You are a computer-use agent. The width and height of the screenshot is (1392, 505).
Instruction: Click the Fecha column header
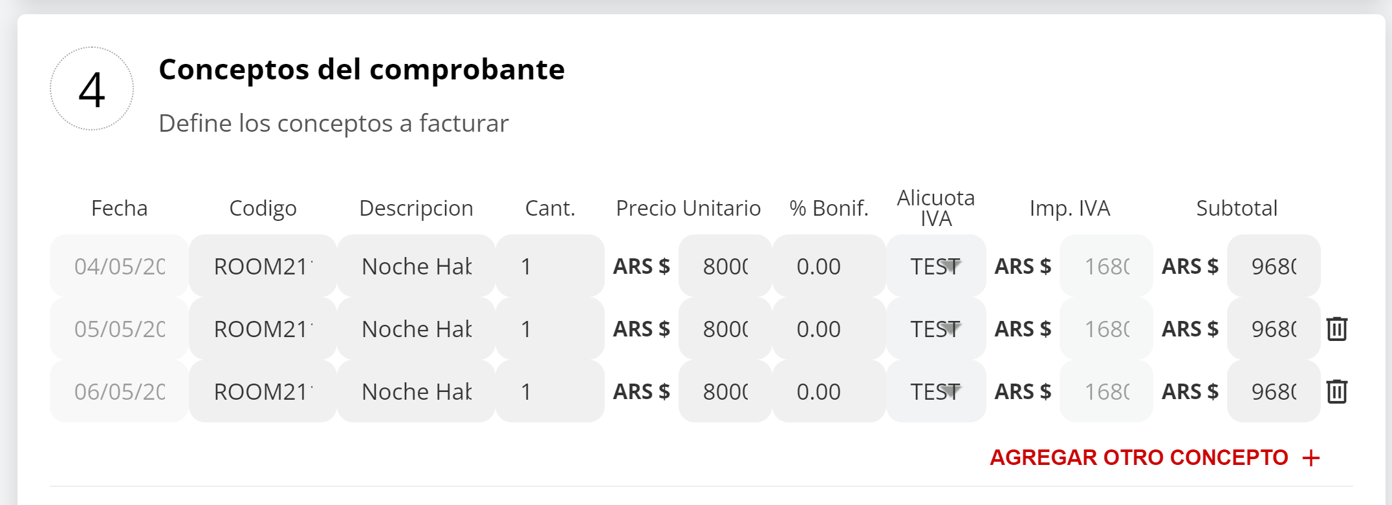click(x=120, y=208)
